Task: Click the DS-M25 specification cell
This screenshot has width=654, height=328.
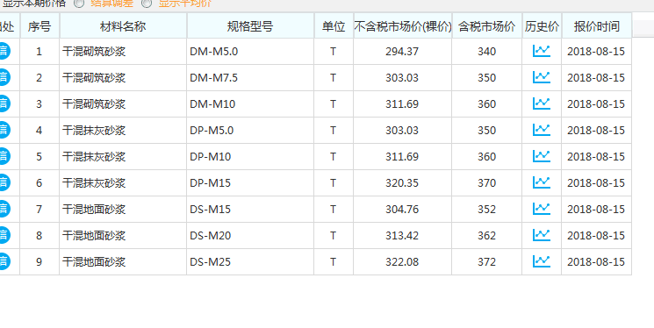Action: coord(250,261)
